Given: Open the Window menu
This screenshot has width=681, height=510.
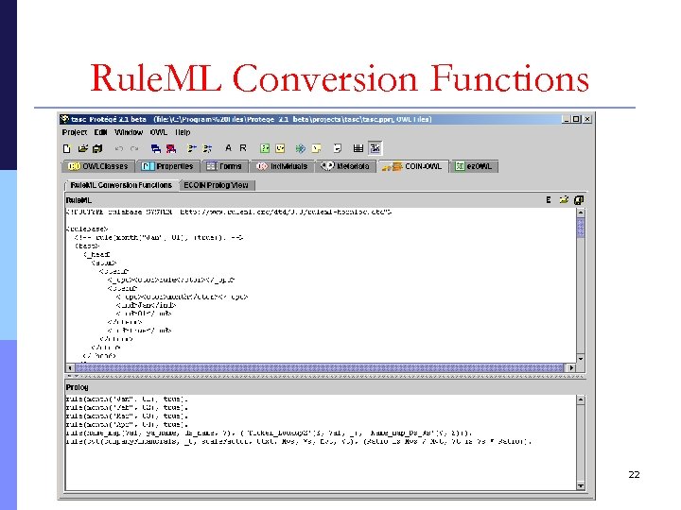Looking at the screenshot, I should tap(129, 132).
